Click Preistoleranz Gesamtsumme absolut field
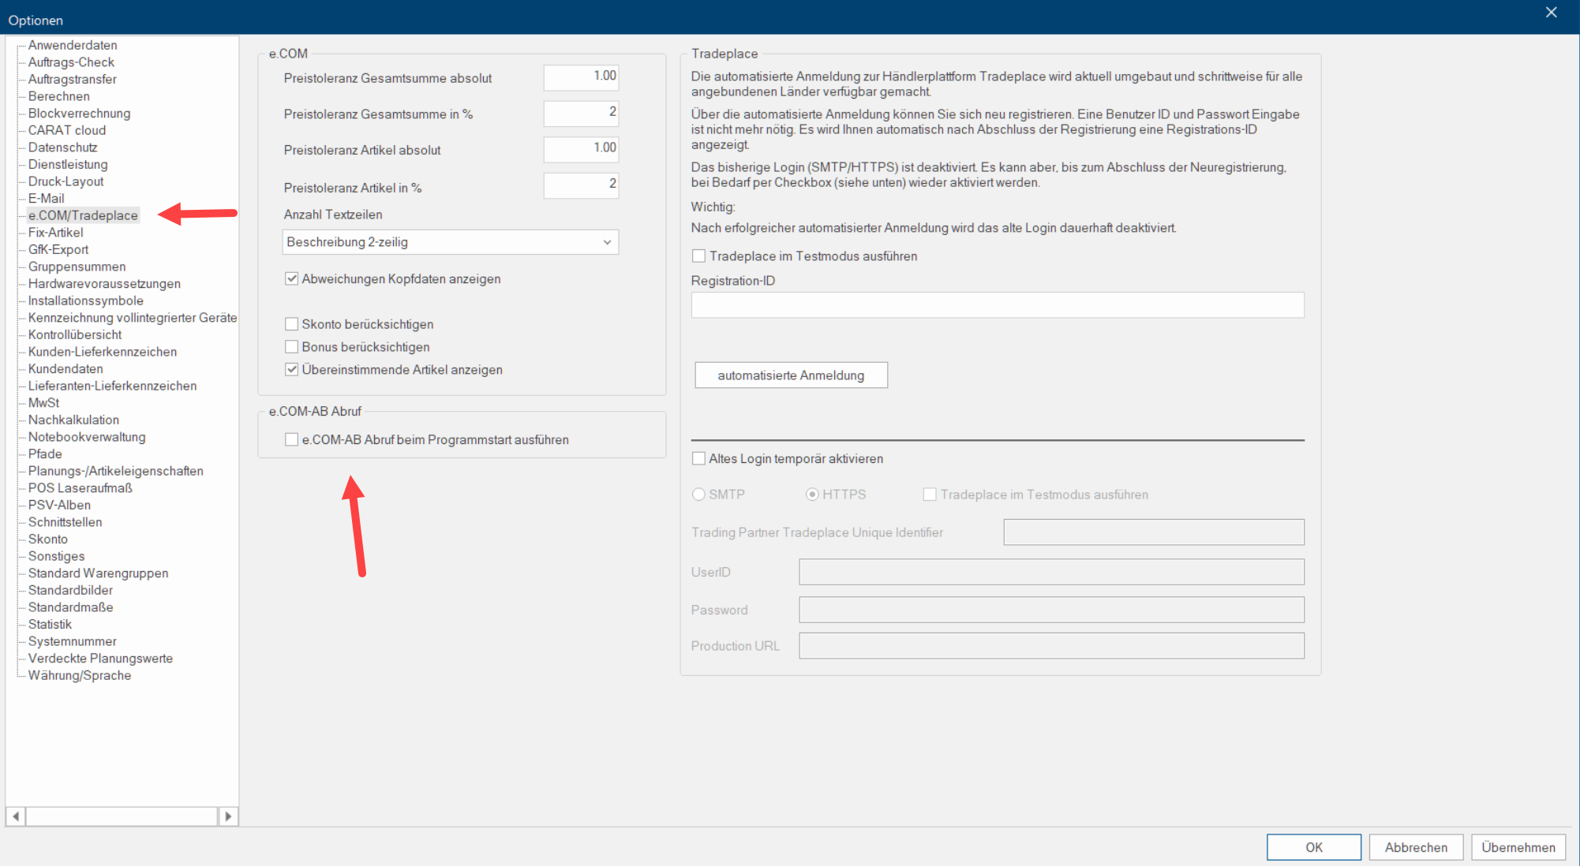The image size is (1580, 866). point(581,77)
